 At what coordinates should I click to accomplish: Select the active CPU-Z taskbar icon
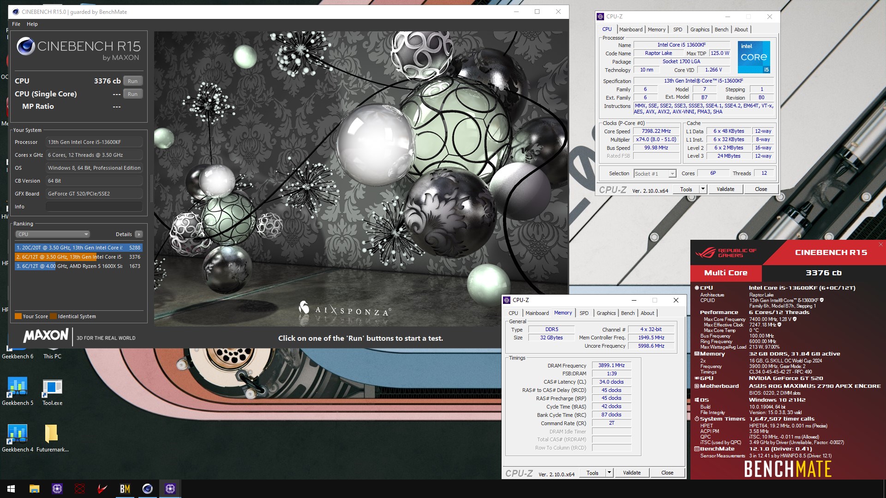coord(170,489)
